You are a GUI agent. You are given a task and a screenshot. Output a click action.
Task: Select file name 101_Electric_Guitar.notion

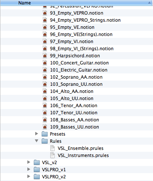79,70
